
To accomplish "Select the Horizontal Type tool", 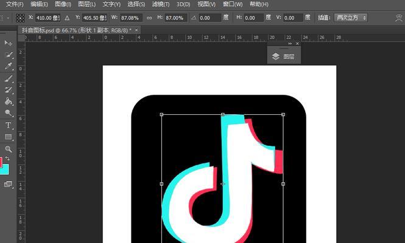I will pyautogui.click(x=9, y=125).
